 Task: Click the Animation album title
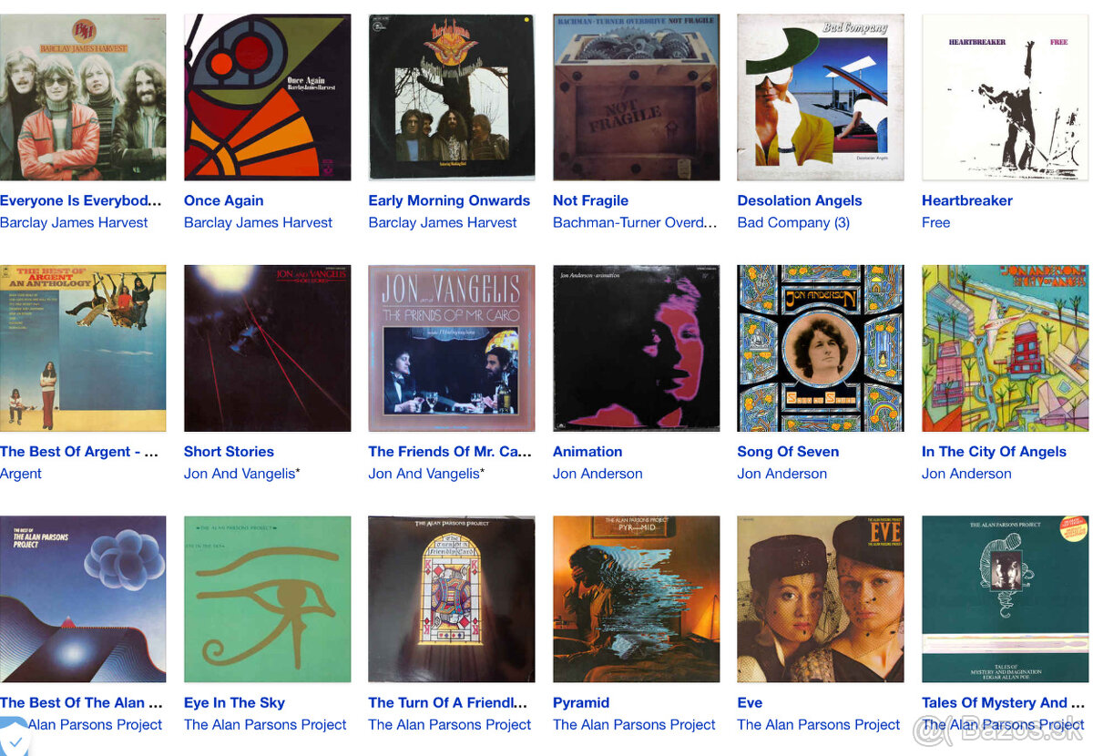(x=587, y=452)
